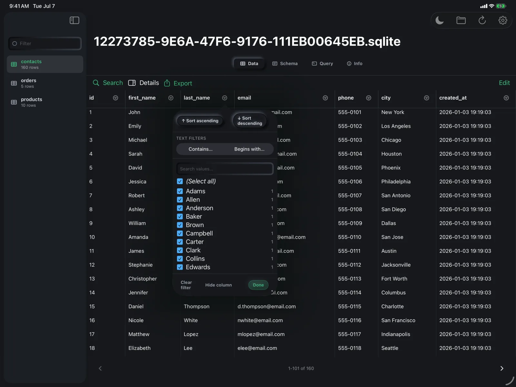Switch to the Schema tab
Viewport: 516px width, 387px height.
point(285,64)
